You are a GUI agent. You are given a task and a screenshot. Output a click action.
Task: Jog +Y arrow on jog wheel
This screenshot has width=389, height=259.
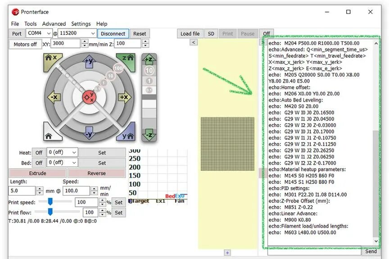[x=89, y=61]
